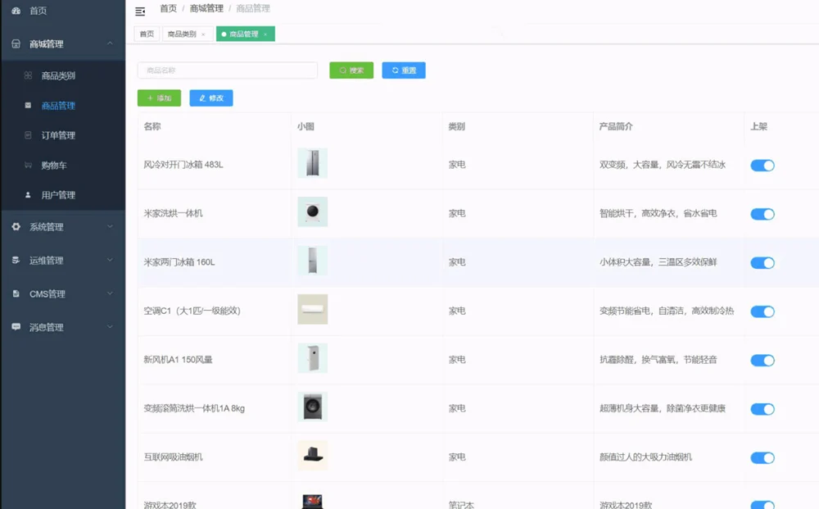Toggle 上架 switch for 风冷对开门冰箱 483L
Image resolution: width=819 pixels, height=509 pixels.
762,166
